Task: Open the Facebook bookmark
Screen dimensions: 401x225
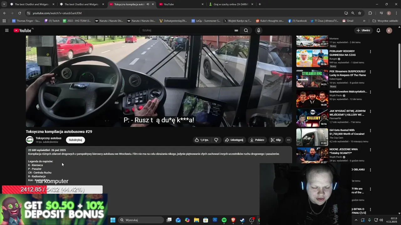Action: tap(297, 21)
